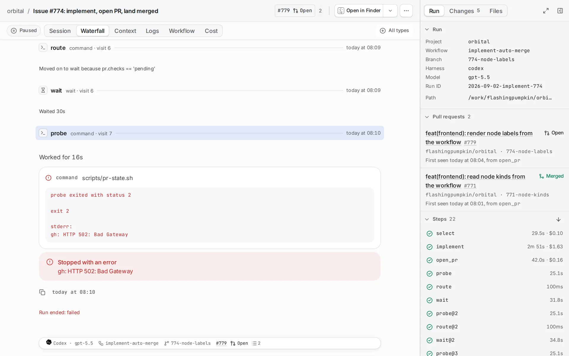Open the Files tab
Screen dimensions: 569x356
pos(496,11)
